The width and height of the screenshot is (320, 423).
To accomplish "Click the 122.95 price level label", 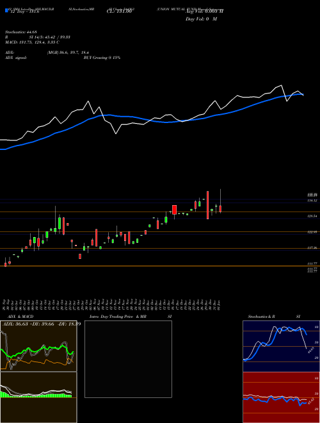I will click(x=313, y=232).
